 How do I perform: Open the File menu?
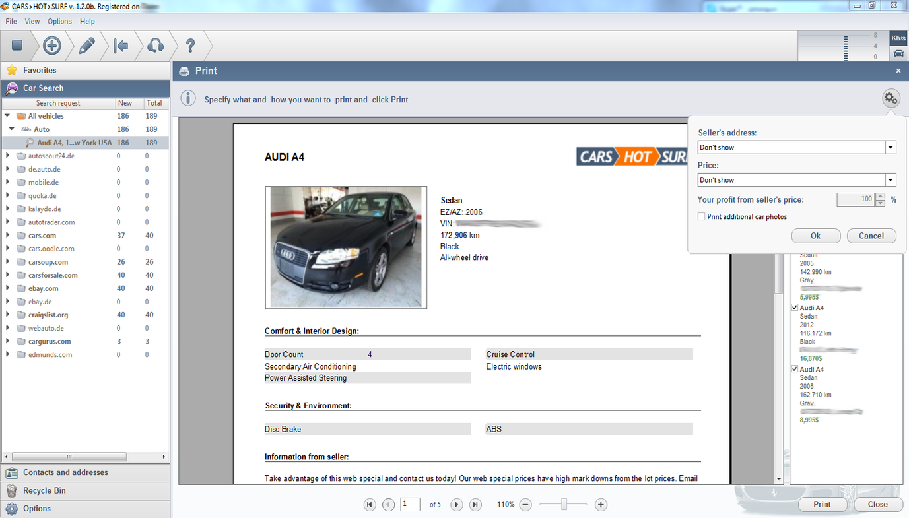click(11, 22)
